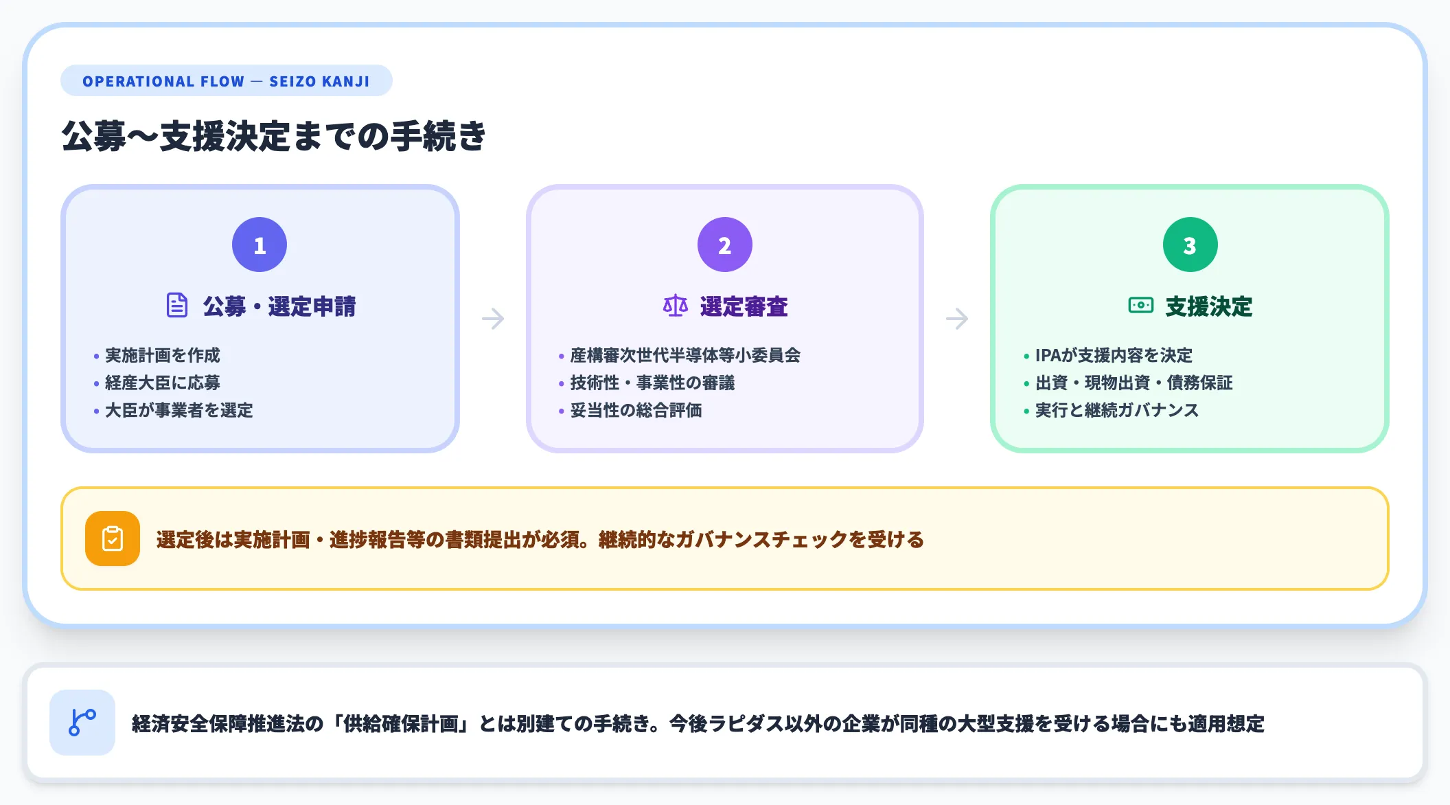
Task: Click the bullet 大臣が事業者を選定
Action: pyautogui.click(x=179, y=410)
